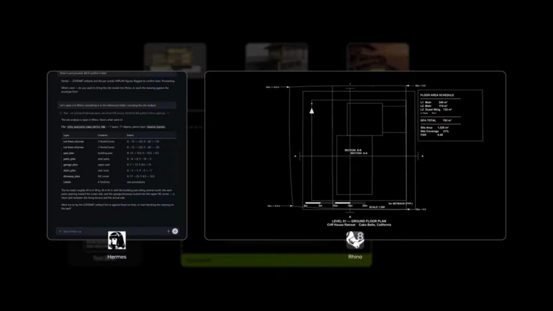This screenshot has width=553, height=311.
Task: Click the 'driveway_plan' layer row
Action: pos(119,176)
